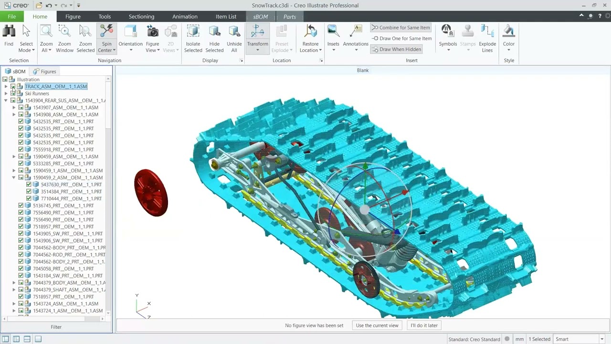Click the Figure View camera icon
Image resolution: width=611 pixels, height=344 pixels.
[x=153, y=32]
